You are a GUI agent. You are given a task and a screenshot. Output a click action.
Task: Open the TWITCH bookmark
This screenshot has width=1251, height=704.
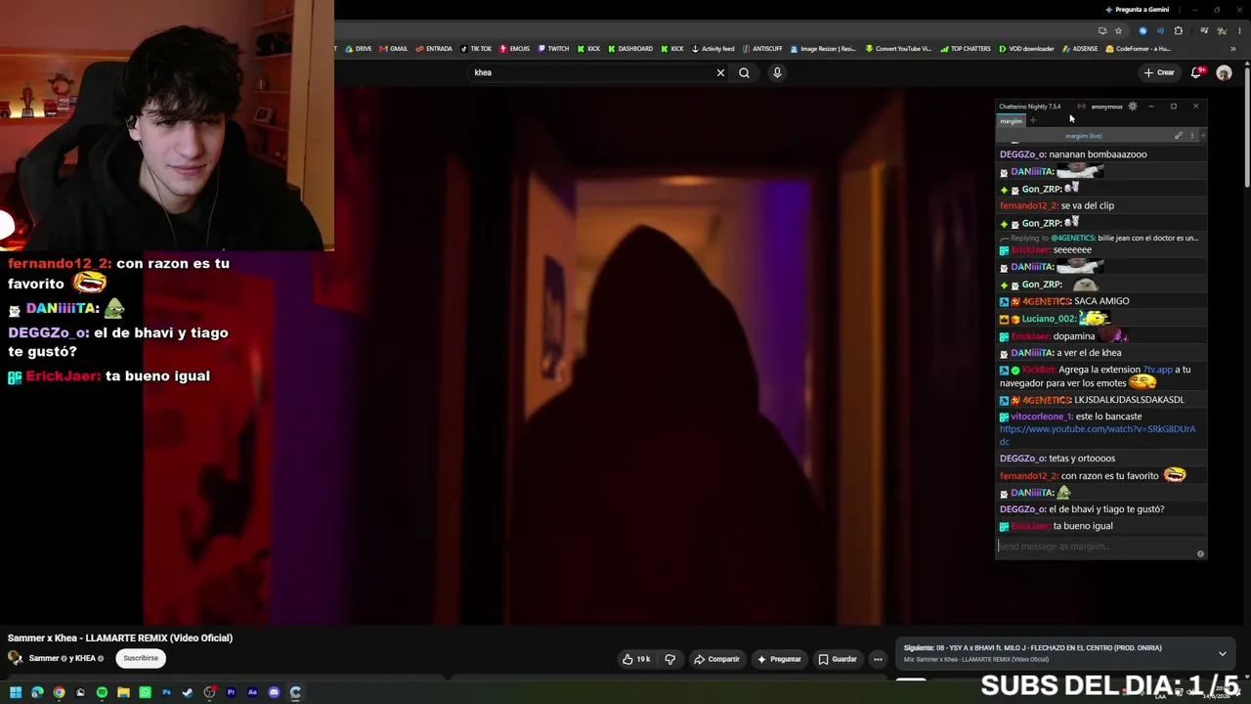click(x=553, y=49)
